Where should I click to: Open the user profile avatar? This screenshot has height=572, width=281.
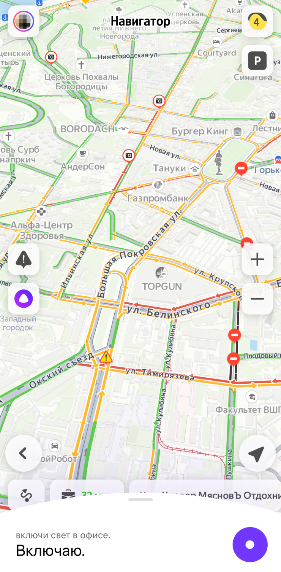[x=24, y=21]
